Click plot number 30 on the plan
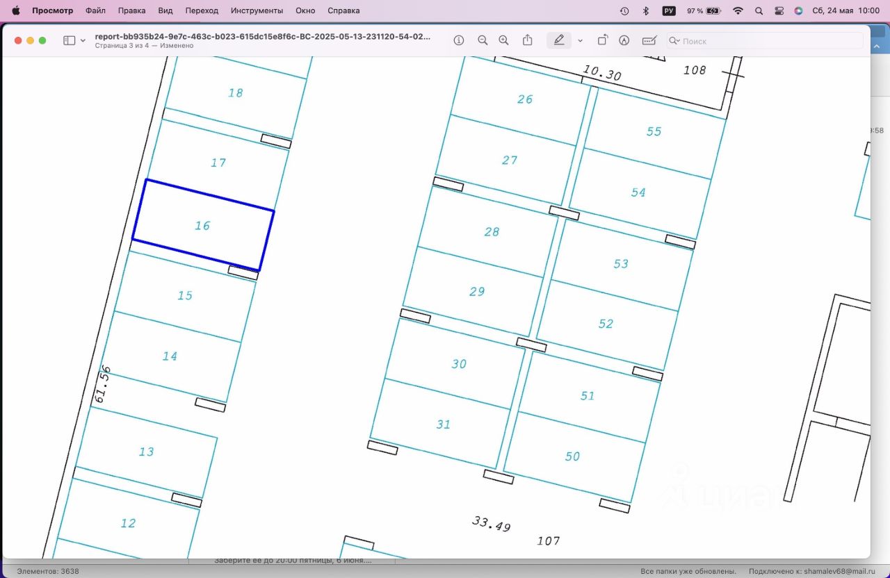Viewport: 890px width, 578px height. point(459,364)
